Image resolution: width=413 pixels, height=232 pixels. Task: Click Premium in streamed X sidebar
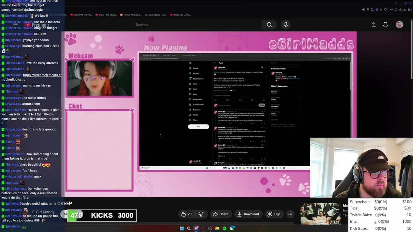(195, 110)
